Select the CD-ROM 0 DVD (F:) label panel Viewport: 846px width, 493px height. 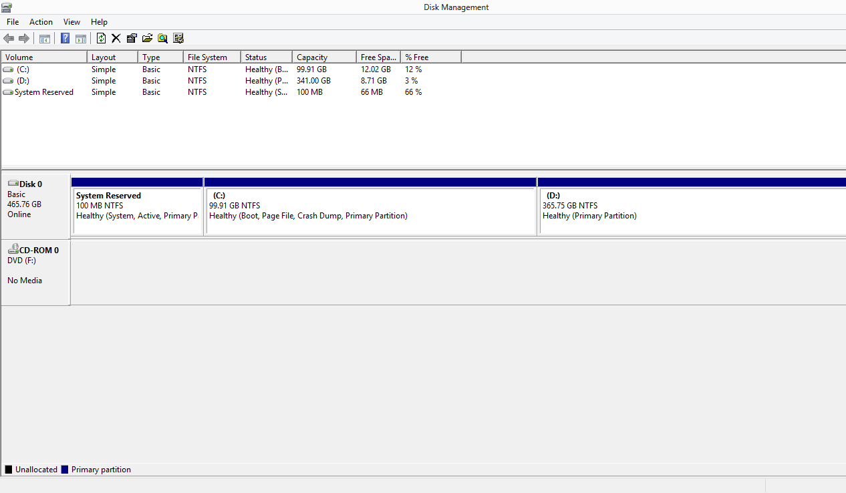36,273
